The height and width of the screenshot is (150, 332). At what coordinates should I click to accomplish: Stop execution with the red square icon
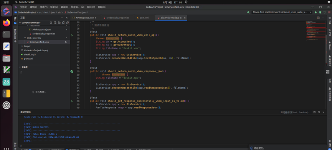(x=329, y=13)
